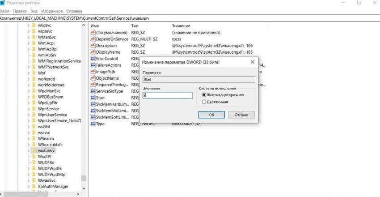Click the tree panel vertical scrollbar
Image resolution: width=380 pixels, height=197 pixels.
point(84,107)
